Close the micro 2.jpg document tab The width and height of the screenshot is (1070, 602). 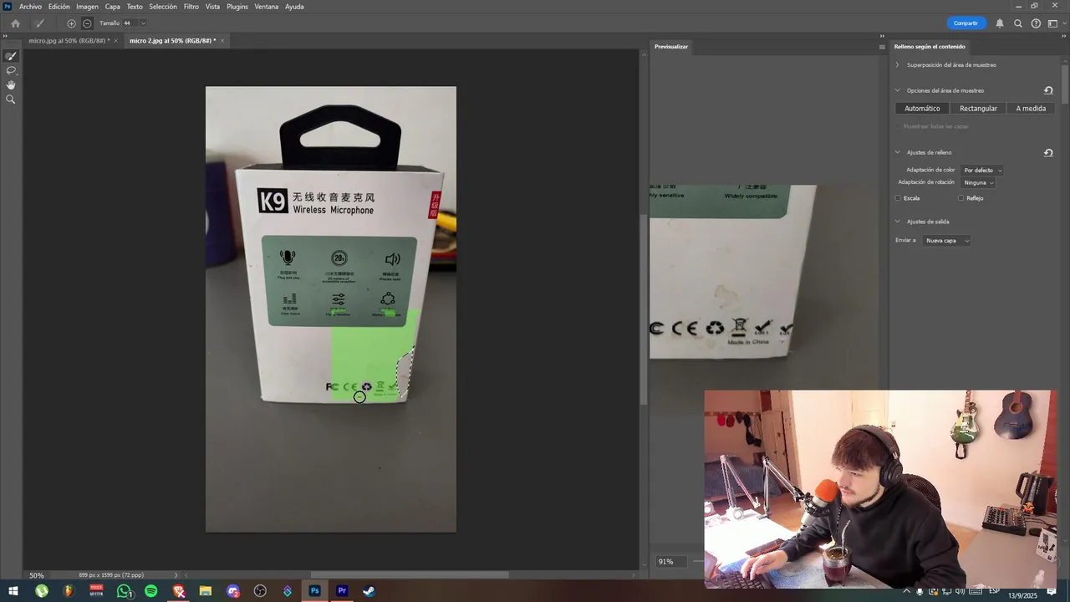(222, 41)
